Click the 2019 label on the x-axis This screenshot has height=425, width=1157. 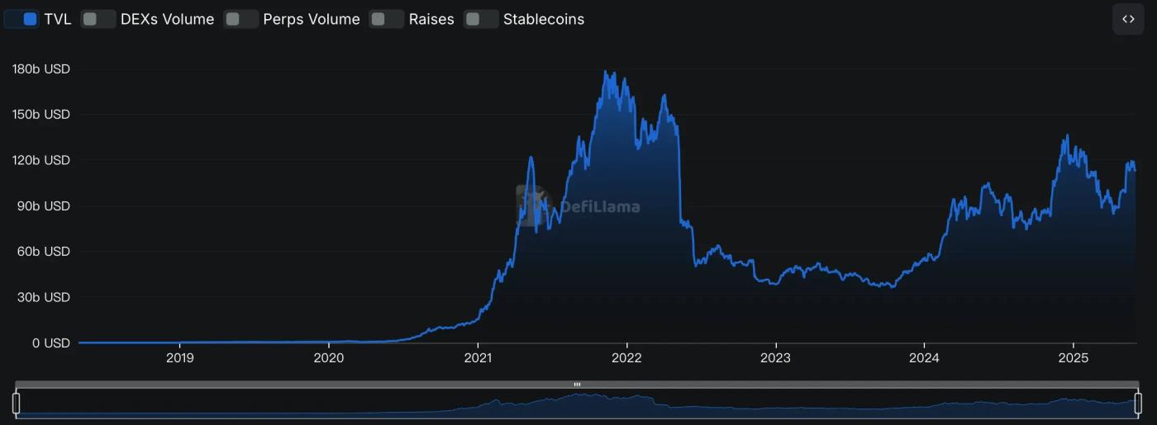pyautogui.click(x=180, y=358)
